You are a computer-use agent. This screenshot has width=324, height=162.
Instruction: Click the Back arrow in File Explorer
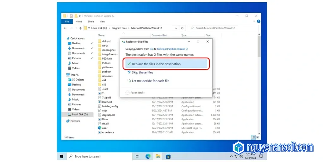coord(65,28)
